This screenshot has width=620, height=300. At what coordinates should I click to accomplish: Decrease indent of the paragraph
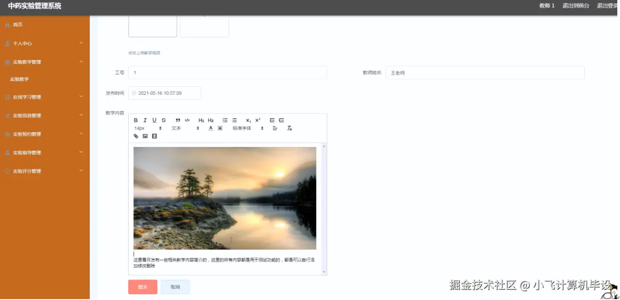click(272, 120)
